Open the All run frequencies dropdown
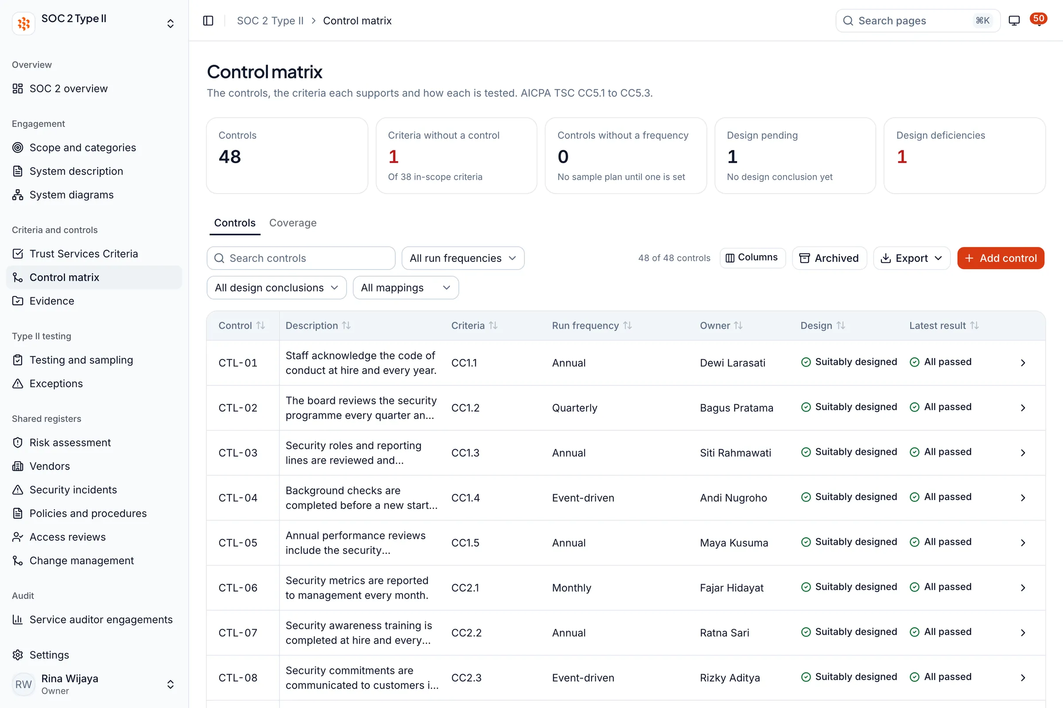The height and width of the screenshot is (708, 1063). (x=463, y=258)
